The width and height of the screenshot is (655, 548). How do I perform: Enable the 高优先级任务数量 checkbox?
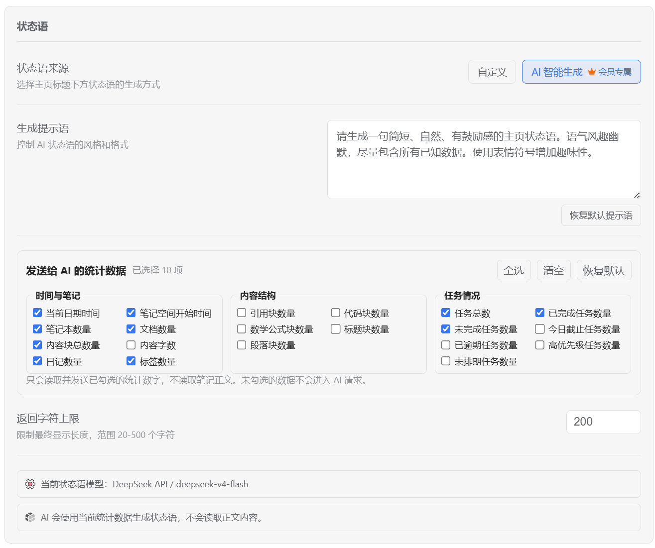pyautogui.click(x=540, y=344)
